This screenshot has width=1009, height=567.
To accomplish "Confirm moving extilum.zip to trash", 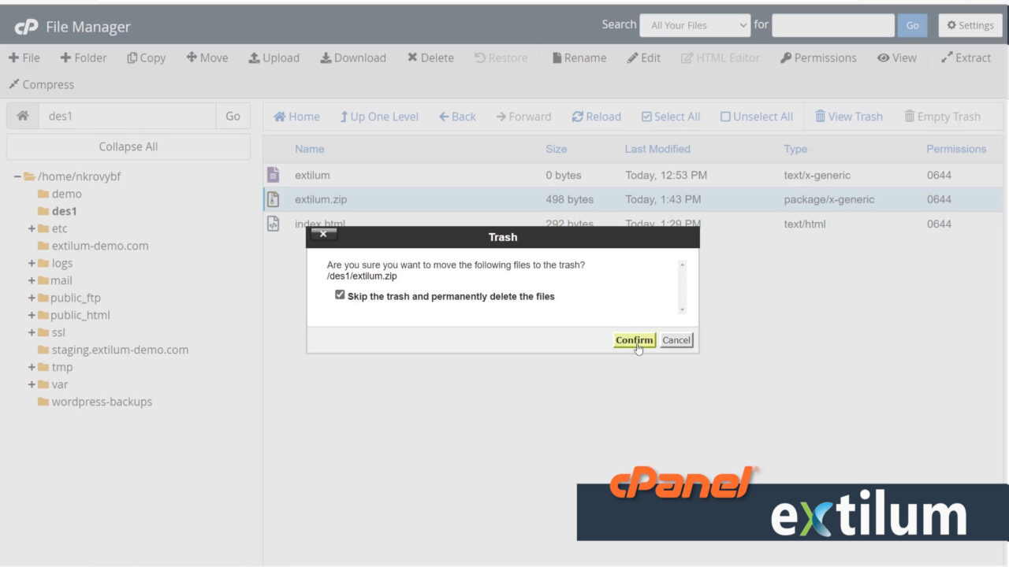I will click(634, 339).
